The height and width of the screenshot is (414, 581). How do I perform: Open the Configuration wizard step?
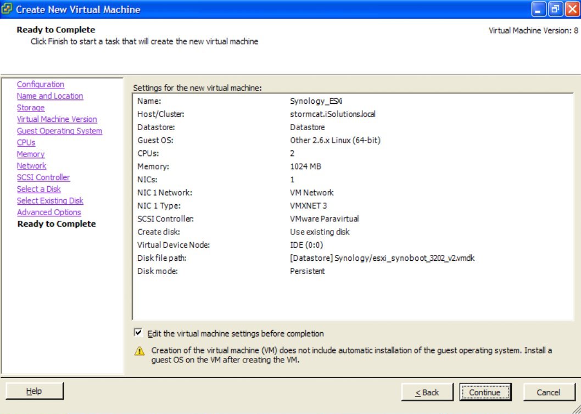click(41, 85)
